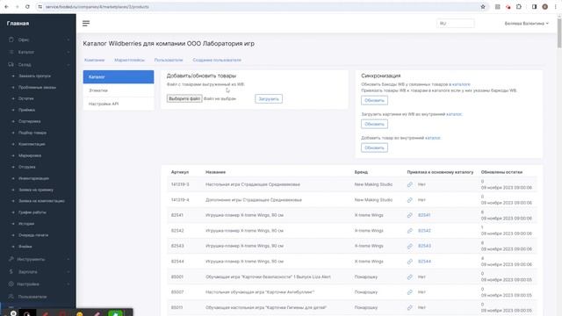Open linked catalog item 82541
Viewport: 562px width, 316px height.
click(x=424, y=215)
